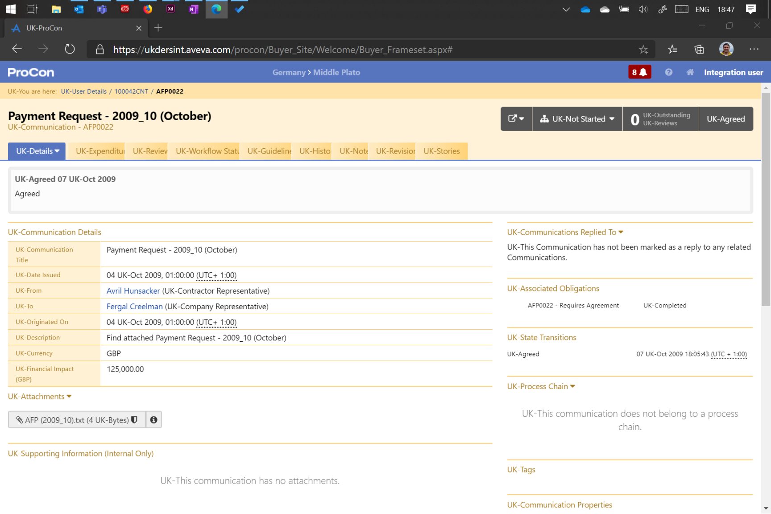Image resolution: width=771 pixels, height=514 pixels.
Task: Collapse the UK-Process Chain section
Action: (541, 386)
